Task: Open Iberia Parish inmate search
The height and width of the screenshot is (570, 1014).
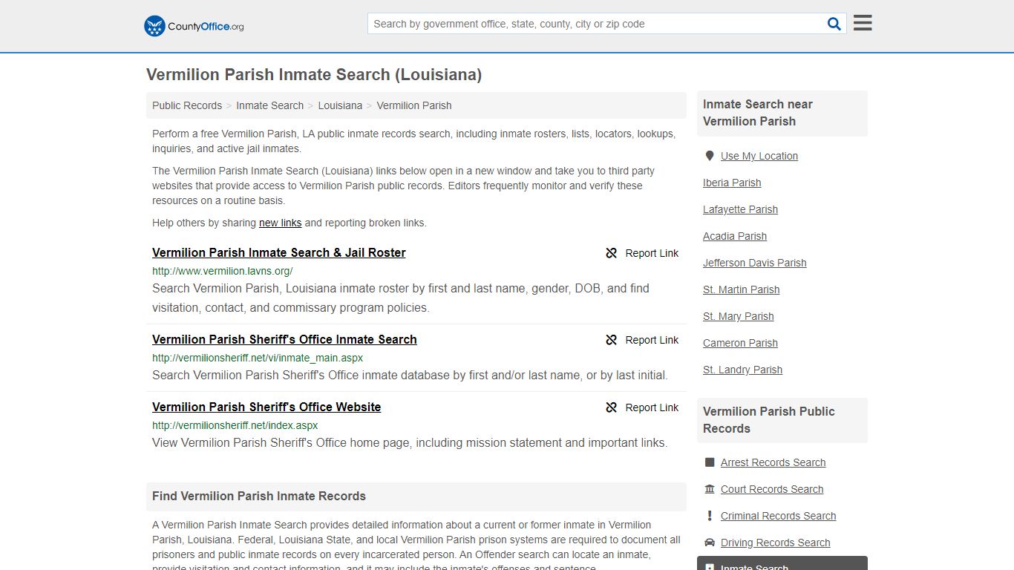Action: coord(732,183)
